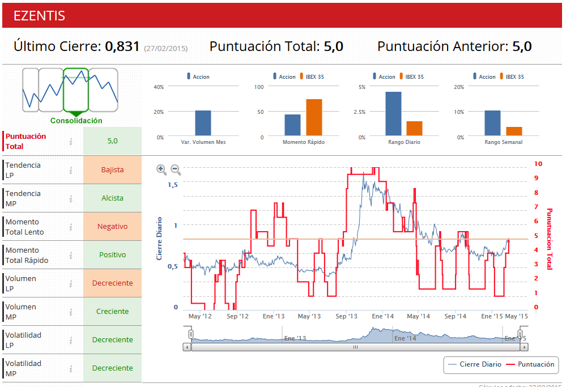Click the blue Accion bar in Rango Diario
Image resolution: width=566 pixels, height=387 pixels.
click(x=393, y=114)
